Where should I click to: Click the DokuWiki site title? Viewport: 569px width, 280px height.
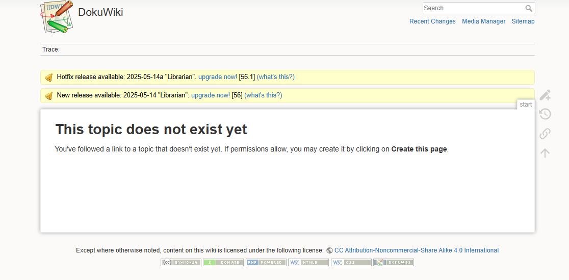[100, 12]
